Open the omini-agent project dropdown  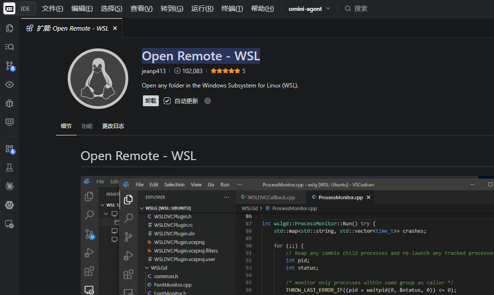pos(309,9)
